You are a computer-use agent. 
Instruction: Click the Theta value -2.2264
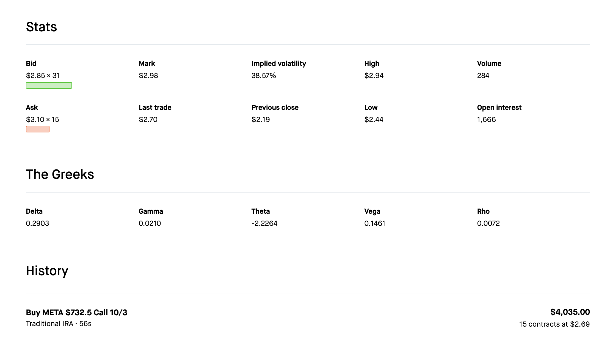tap(264, 223)
